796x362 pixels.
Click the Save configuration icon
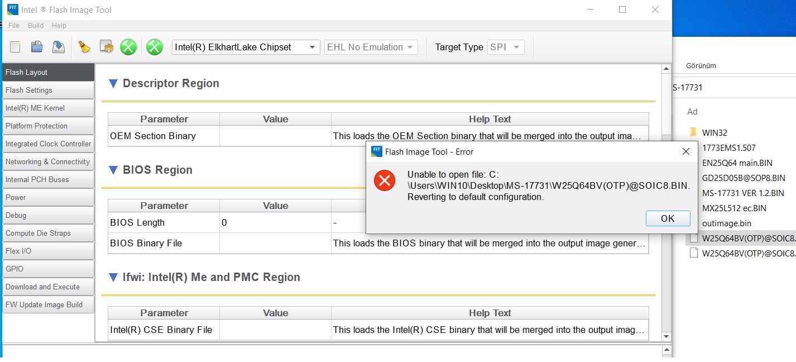(58, 47)
